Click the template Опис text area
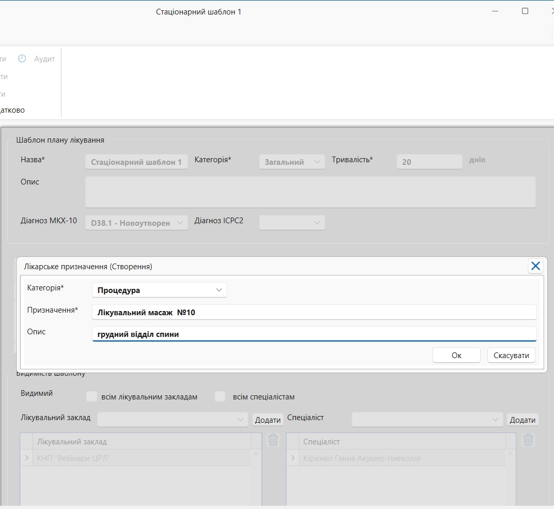This screenshot has width=554, height=509. pos(311,192)
